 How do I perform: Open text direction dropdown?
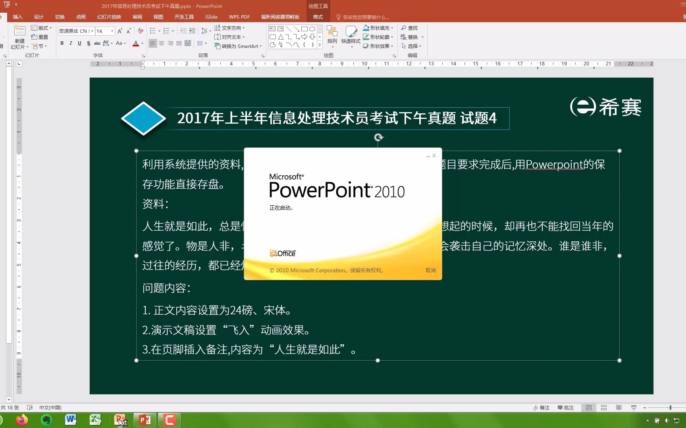coord(229,28)
